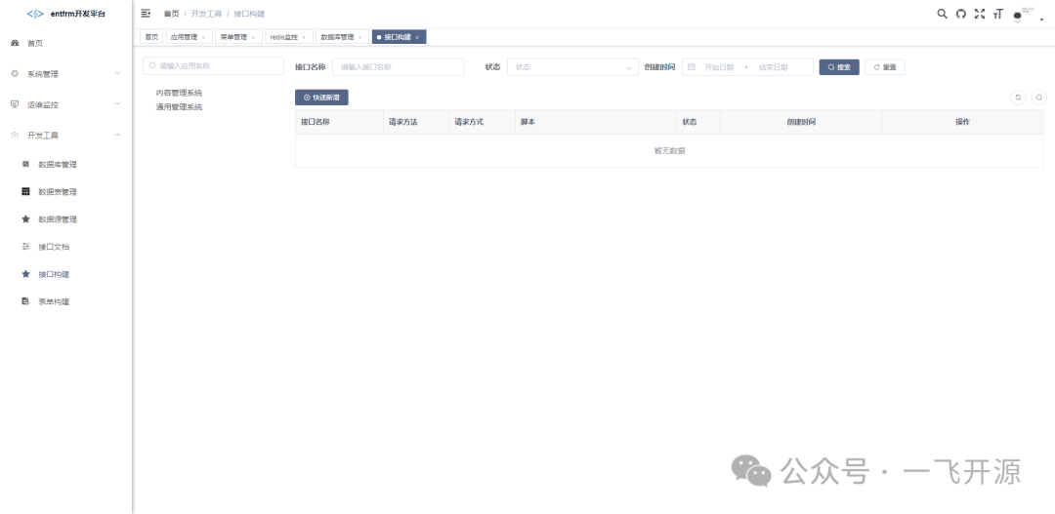Collapse sidebar with the hamburger icon
The image size is (1055, 514).
(146, 14)
